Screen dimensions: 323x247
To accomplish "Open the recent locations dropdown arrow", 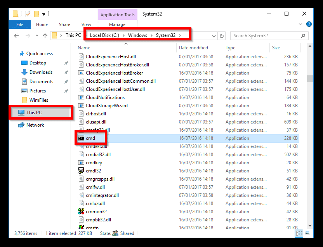I will click(36, 36).
